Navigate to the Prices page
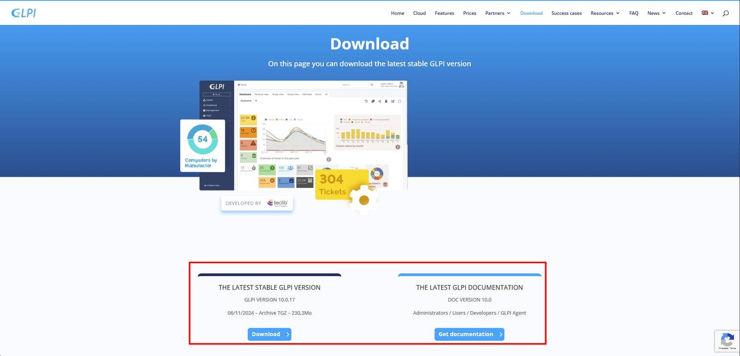Screen dimensions: 740x356 point(469,13)
